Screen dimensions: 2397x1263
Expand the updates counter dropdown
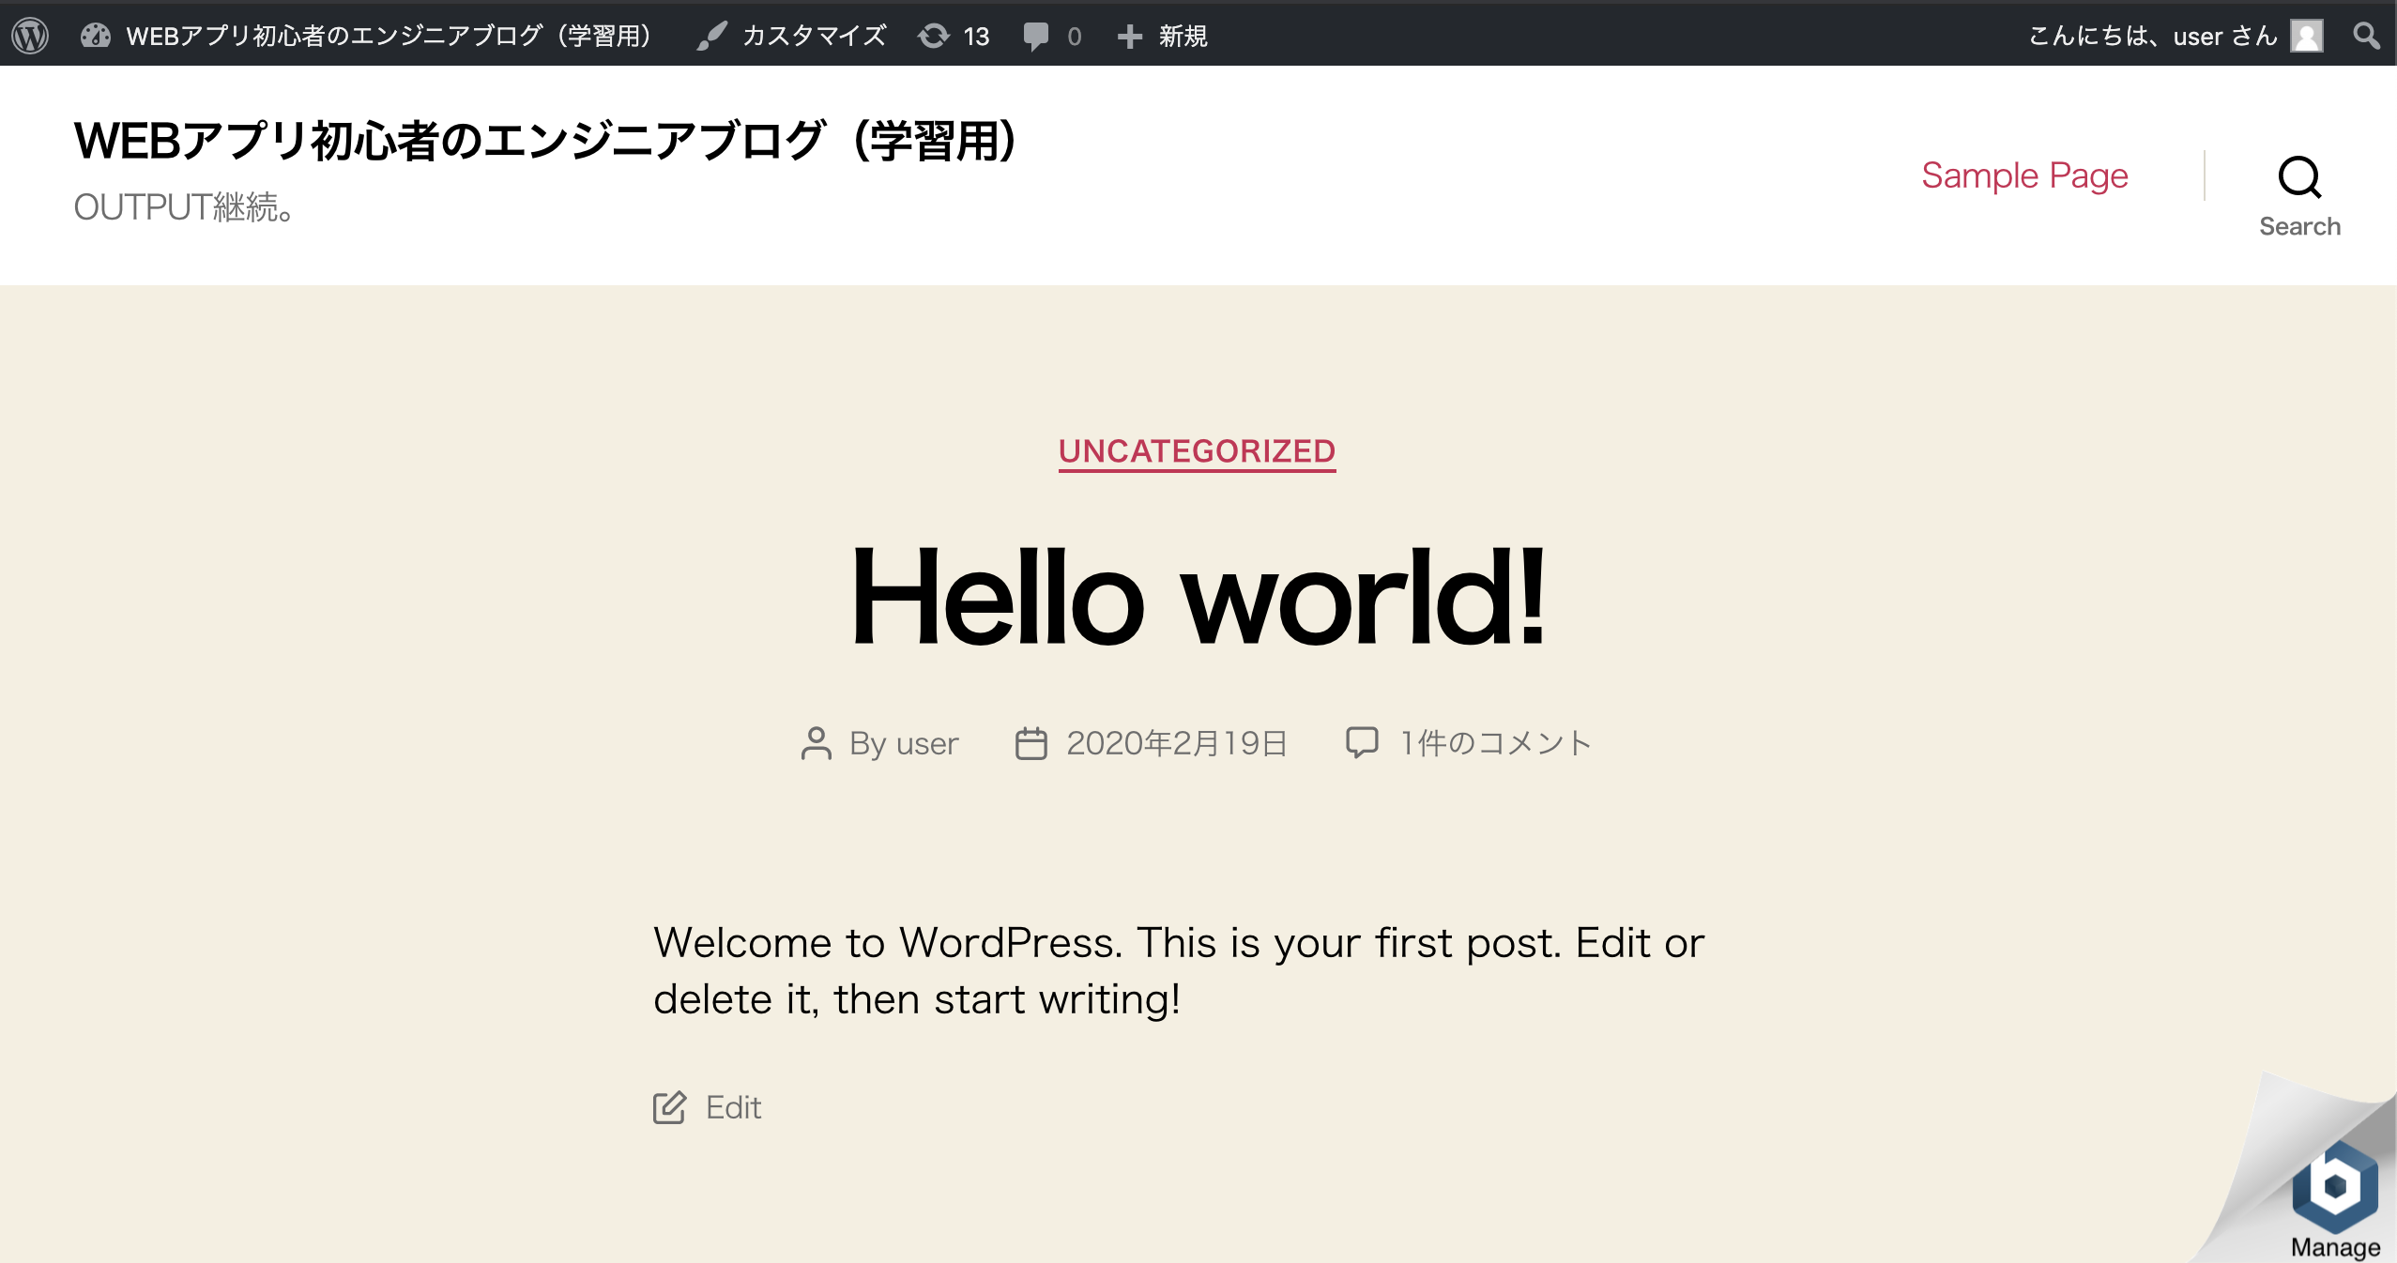(951, 33)
